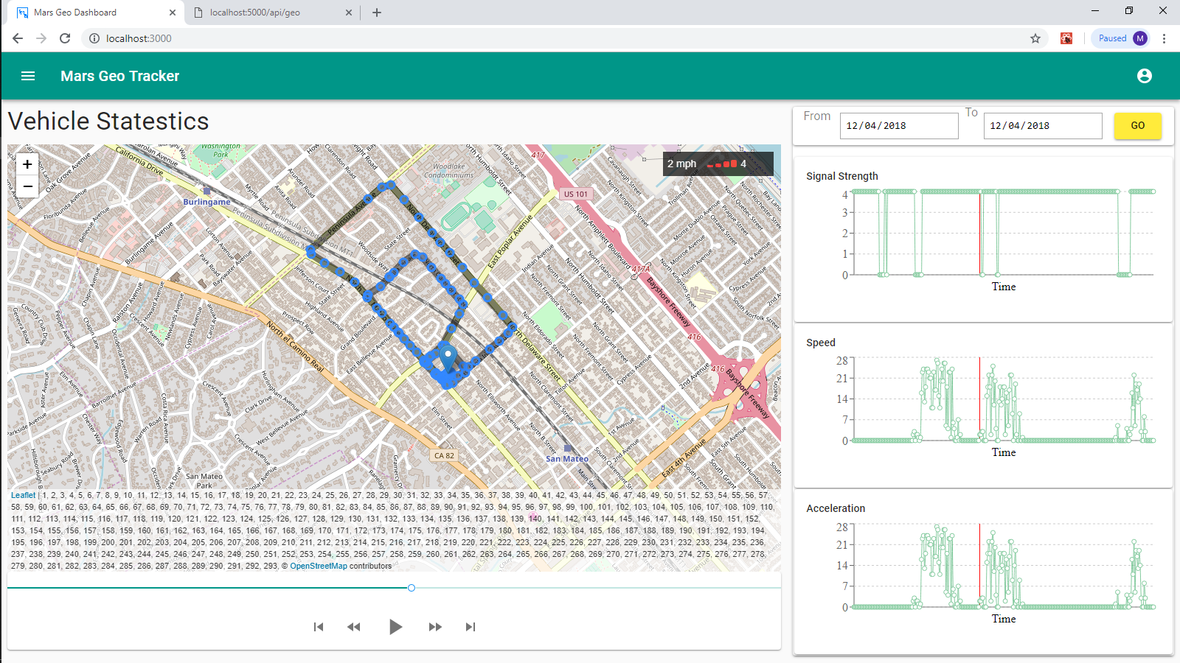Click the playback timeline slider handle
Screen dimensions: 1180x663
[412, 588]
